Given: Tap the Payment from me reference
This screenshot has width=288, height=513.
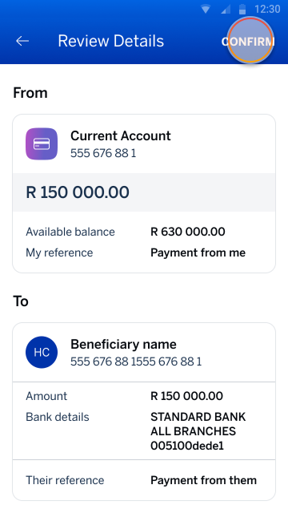Looking at the screenshot, I should [x=198, y=252].
